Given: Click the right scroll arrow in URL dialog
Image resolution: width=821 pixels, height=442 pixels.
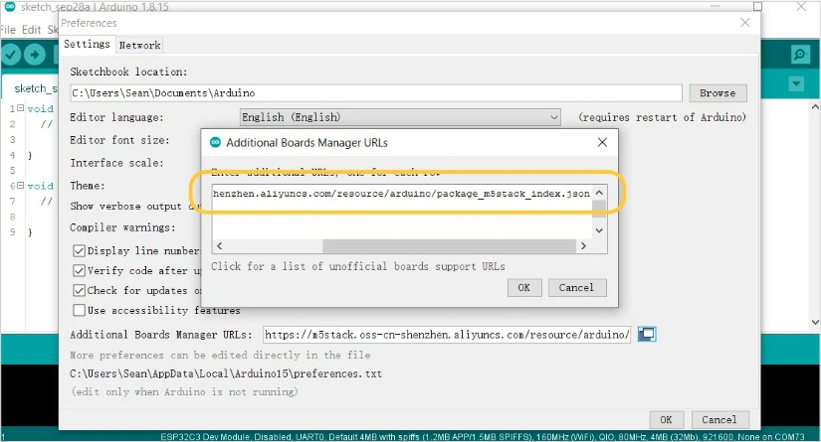Looking at the screenshot, I should pyautogui.click(x=583, y=246).
